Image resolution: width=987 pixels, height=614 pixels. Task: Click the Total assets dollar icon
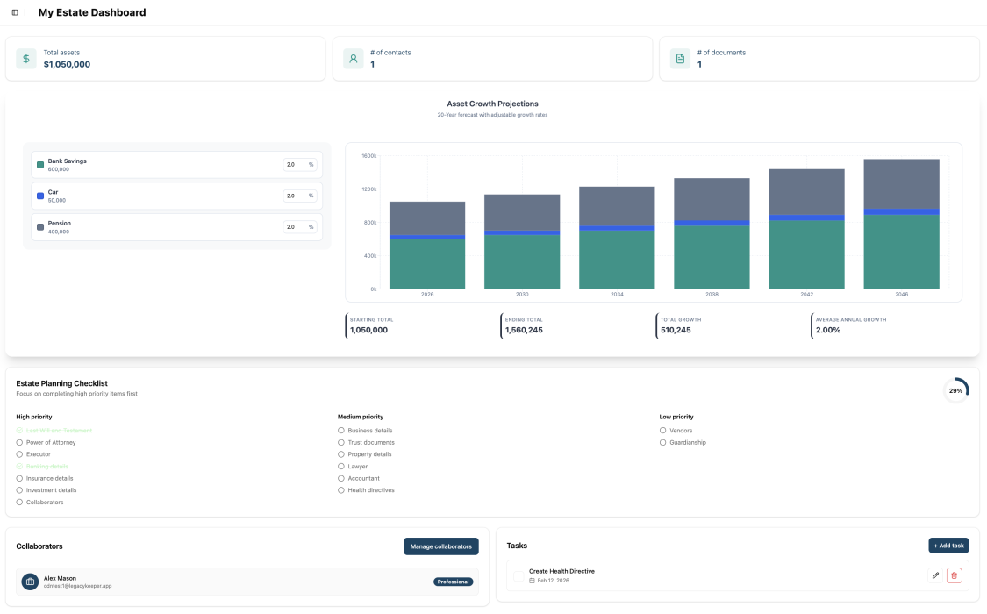coord(25,57)
